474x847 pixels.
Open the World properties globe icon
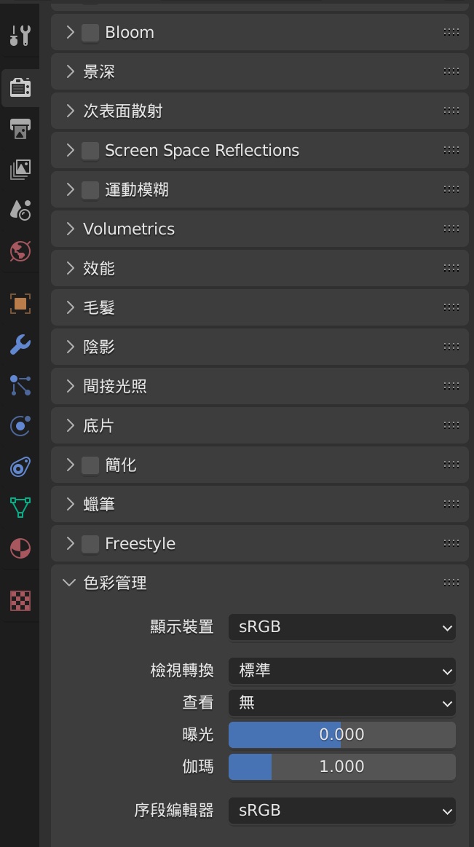[x=20, y=251]
